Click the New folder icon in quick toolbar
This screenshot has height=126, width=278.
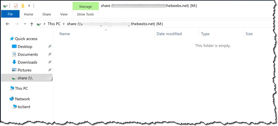pyautogui.click(x=23, y=6)
